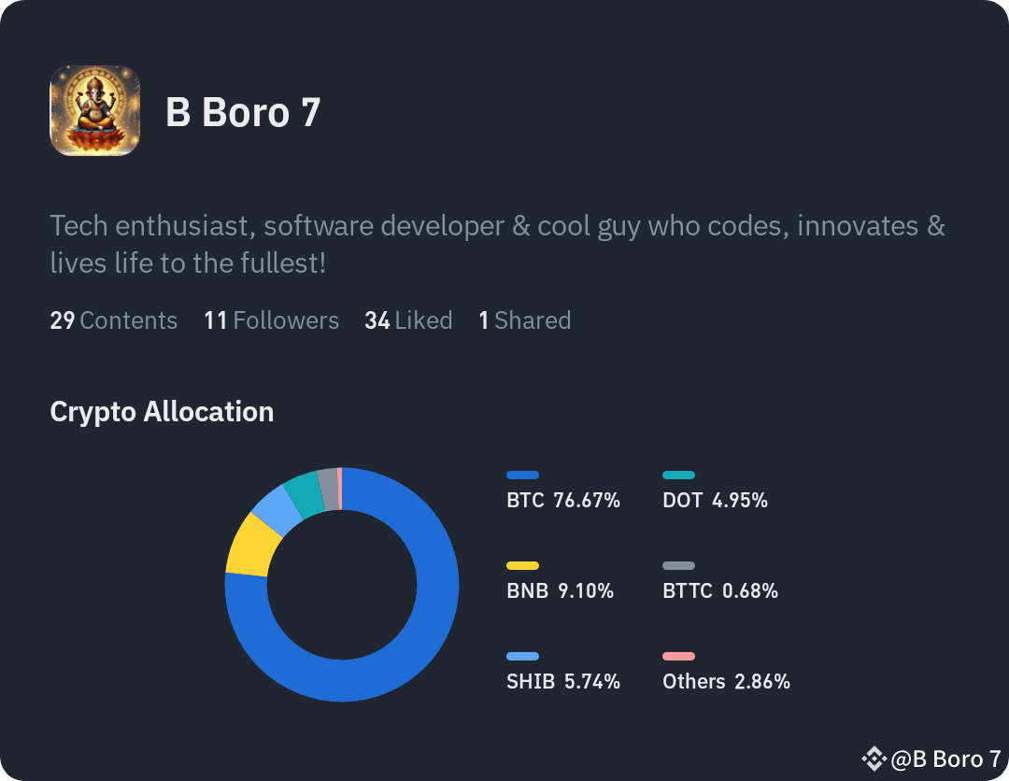Click the teal DOT donut segment
This screenshot has width=1009, height=781.
coord(305,493)
